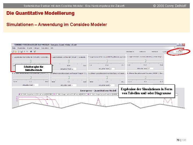Click Aktueller Wert field for Offener Bestellbestand Vertrieb
Image resolution: width=193 pixels, height=145 pixels.
(x=112, y=85)
